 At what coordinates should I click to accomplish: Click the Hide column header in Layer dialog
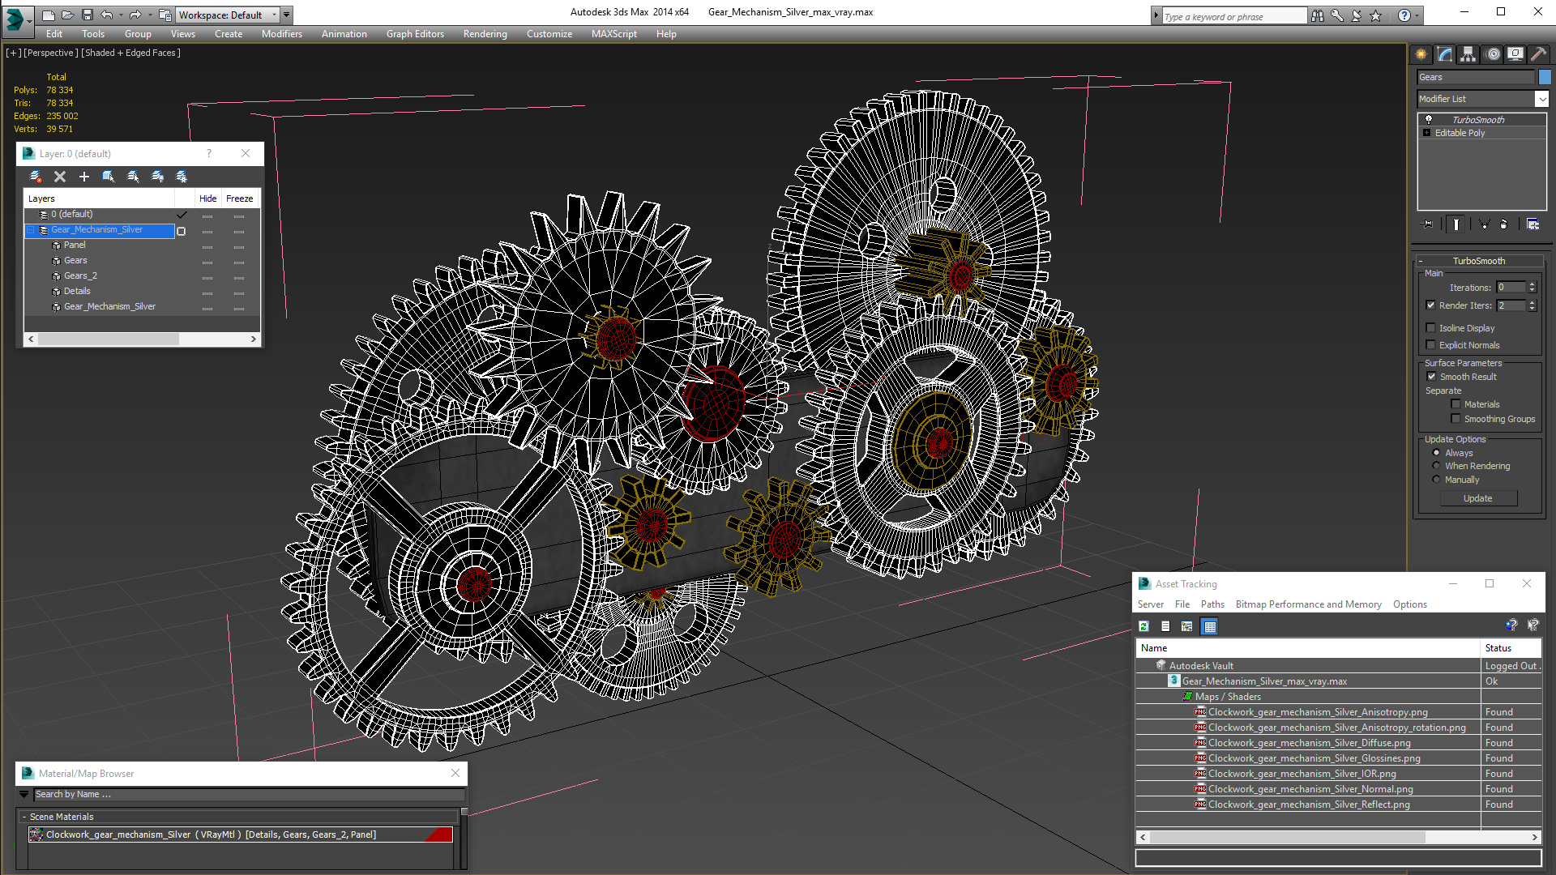coord(207,198)
